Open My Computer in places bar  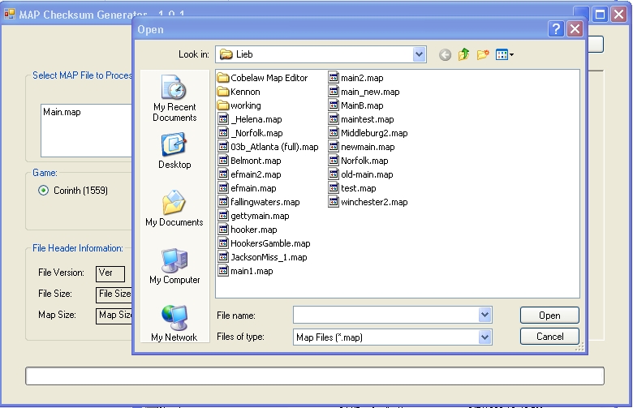pyautogui.click(x=174, y=266)
